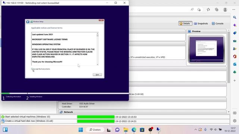Image resolution: width=239 pixels, height=134 pixels.
Task: Open Edge sidebar Outlook icon
Action: pos(235,64)
